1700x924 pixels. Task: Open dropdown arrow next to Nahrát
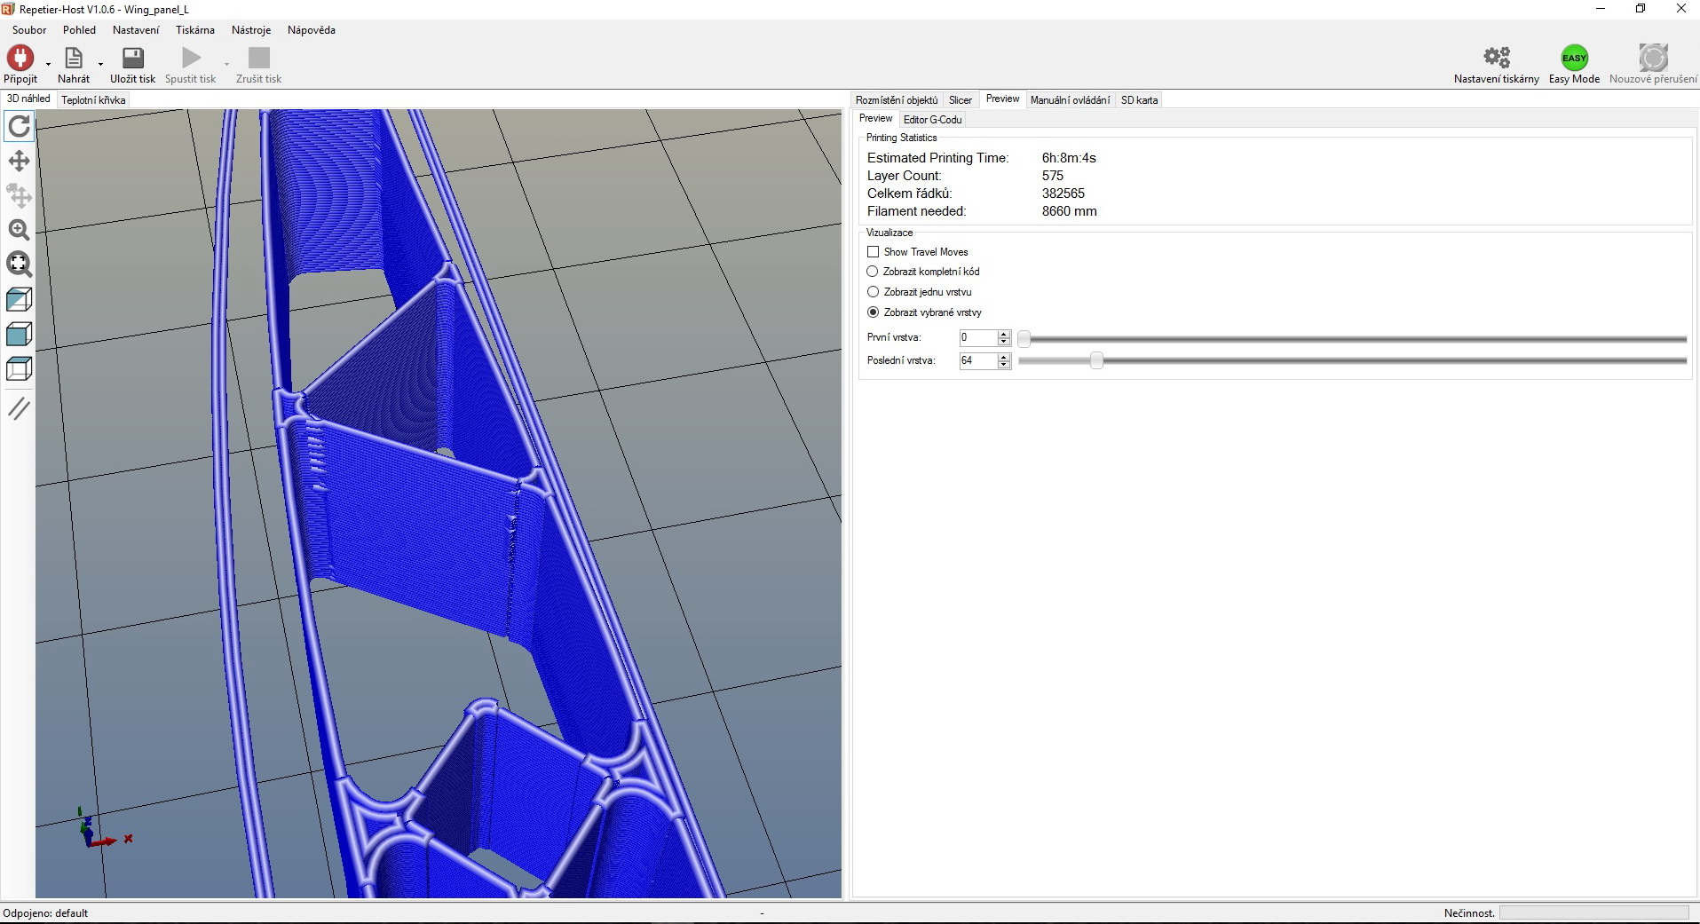click(100, 64)
